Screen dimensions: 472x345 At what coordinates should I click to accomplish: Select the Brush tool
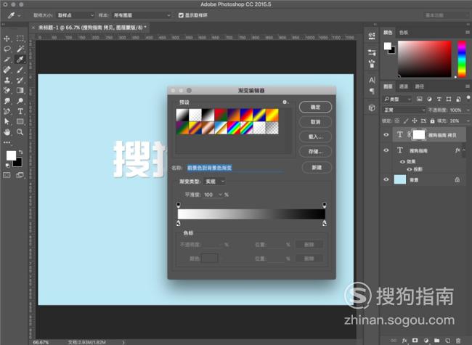20,70
